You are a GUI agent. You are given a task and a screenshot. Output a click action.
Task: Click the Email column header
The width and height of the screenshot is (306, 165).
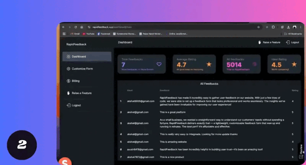pyautogui.click(x=130, y=91)
